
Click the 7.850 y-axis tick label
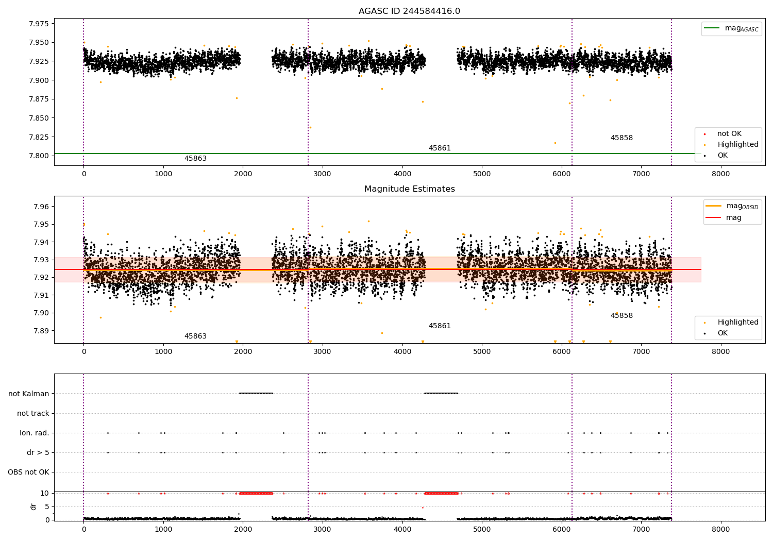(x=39, y=118)
